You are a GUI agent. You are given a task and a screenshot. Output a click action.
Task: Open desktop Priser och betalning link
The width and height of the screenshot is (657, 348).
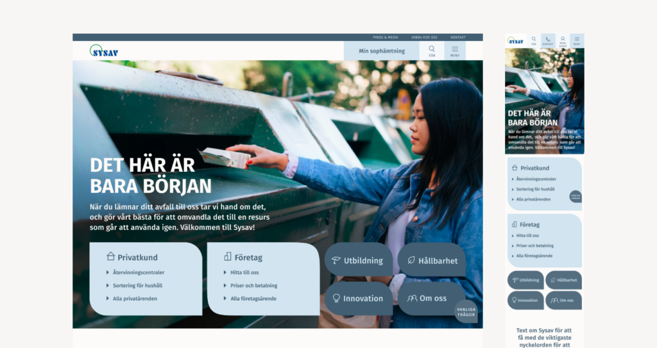[x=253, y=285]
